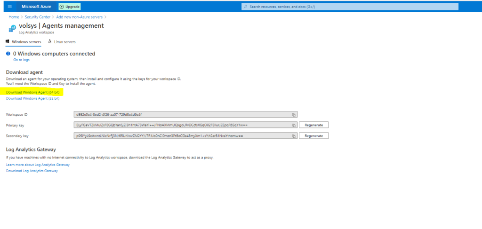482x229 pixels.
Task: Go to Home breadcrumb
Action: 14,17
